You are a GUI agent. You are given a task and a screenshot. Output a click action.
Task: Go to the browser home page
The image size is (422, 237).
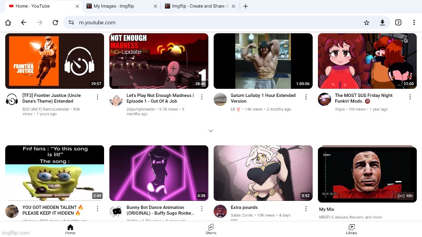tap(8, 23)
